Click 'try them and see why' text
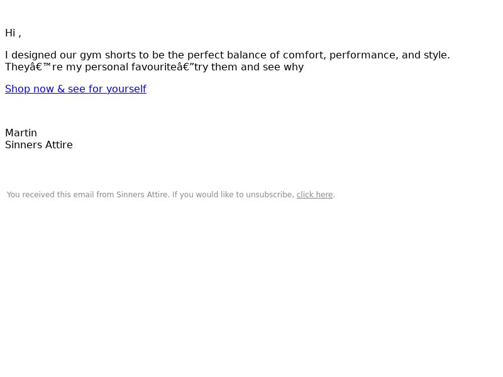The image size is (503, 377). (x=248, y=67)
